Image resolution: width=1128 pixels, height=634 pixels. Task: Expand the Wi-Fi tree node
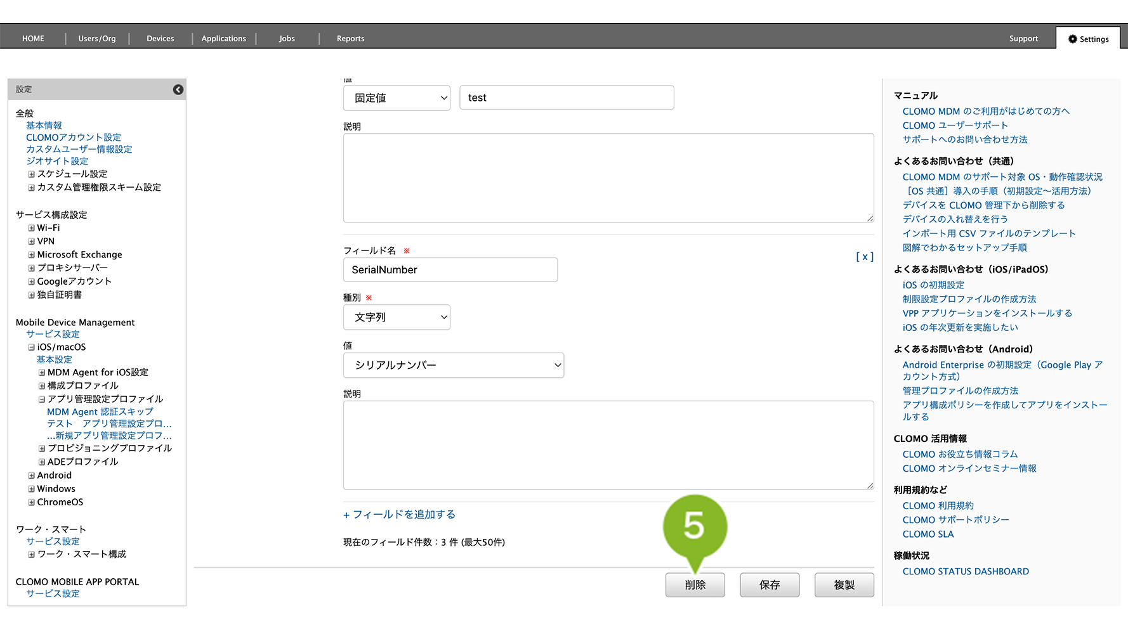tap(31, 228)
